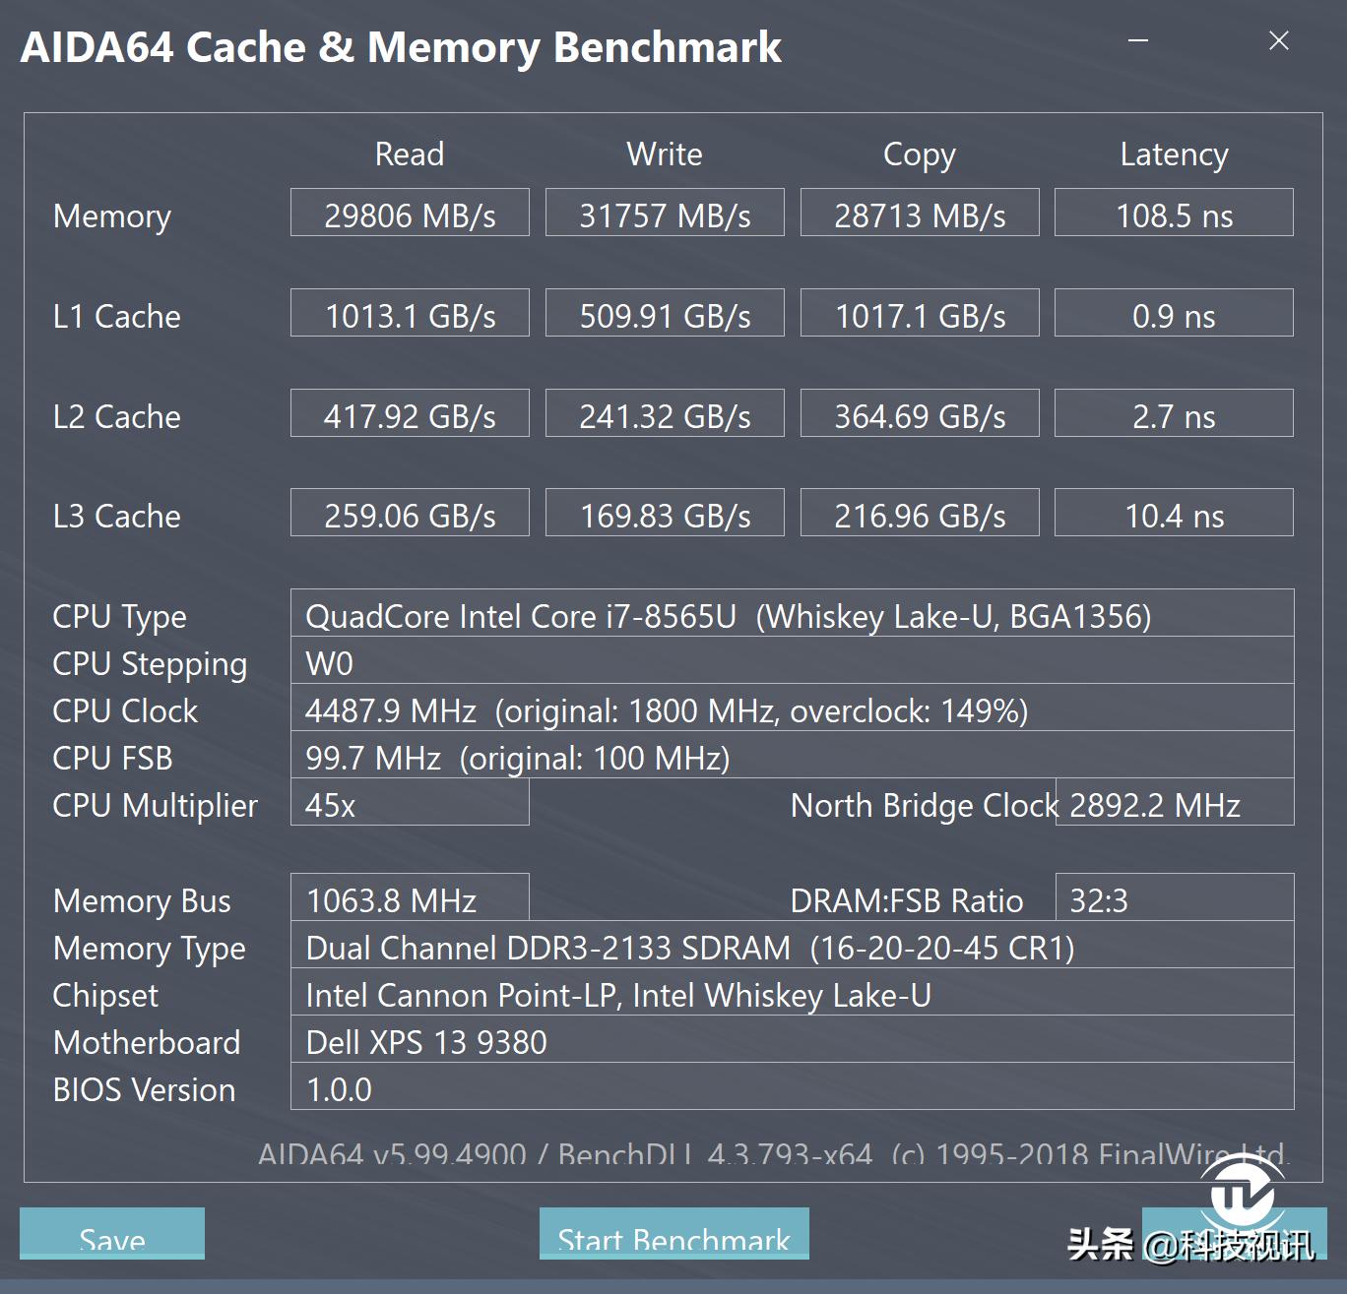Click the Memory Copy speed value
The width and height of the screenshot is (1347, 1294).
click(919, 214)
